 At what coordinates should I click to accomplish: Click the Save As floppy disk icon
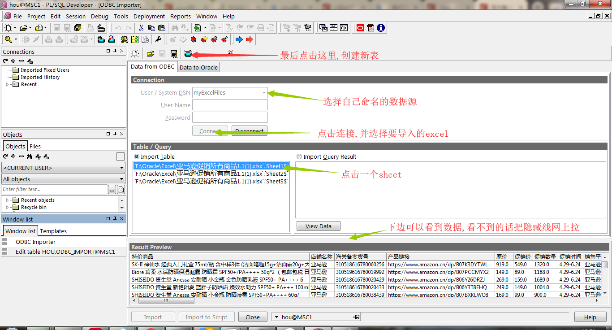pos(174,53)
